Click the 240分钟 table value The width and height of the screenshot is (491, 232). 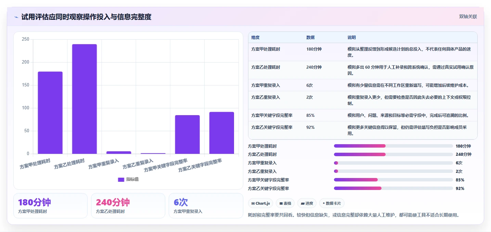(314, 67)
